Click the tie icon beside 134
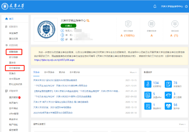189x132 pixels. pos(148,84)
